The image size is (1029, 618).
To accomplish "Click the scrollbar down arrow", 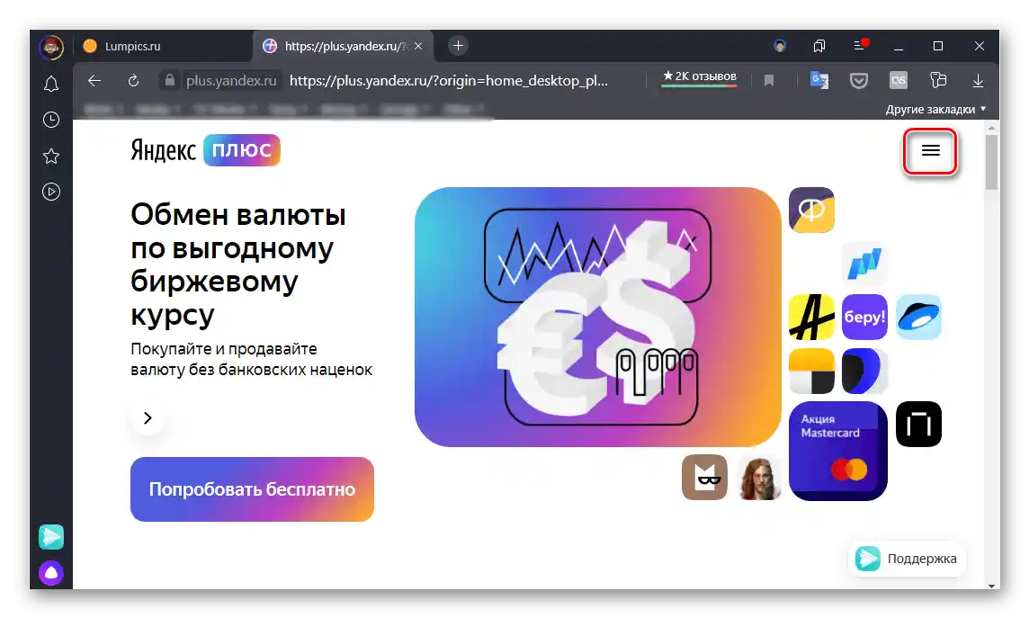I will [991, 584].
